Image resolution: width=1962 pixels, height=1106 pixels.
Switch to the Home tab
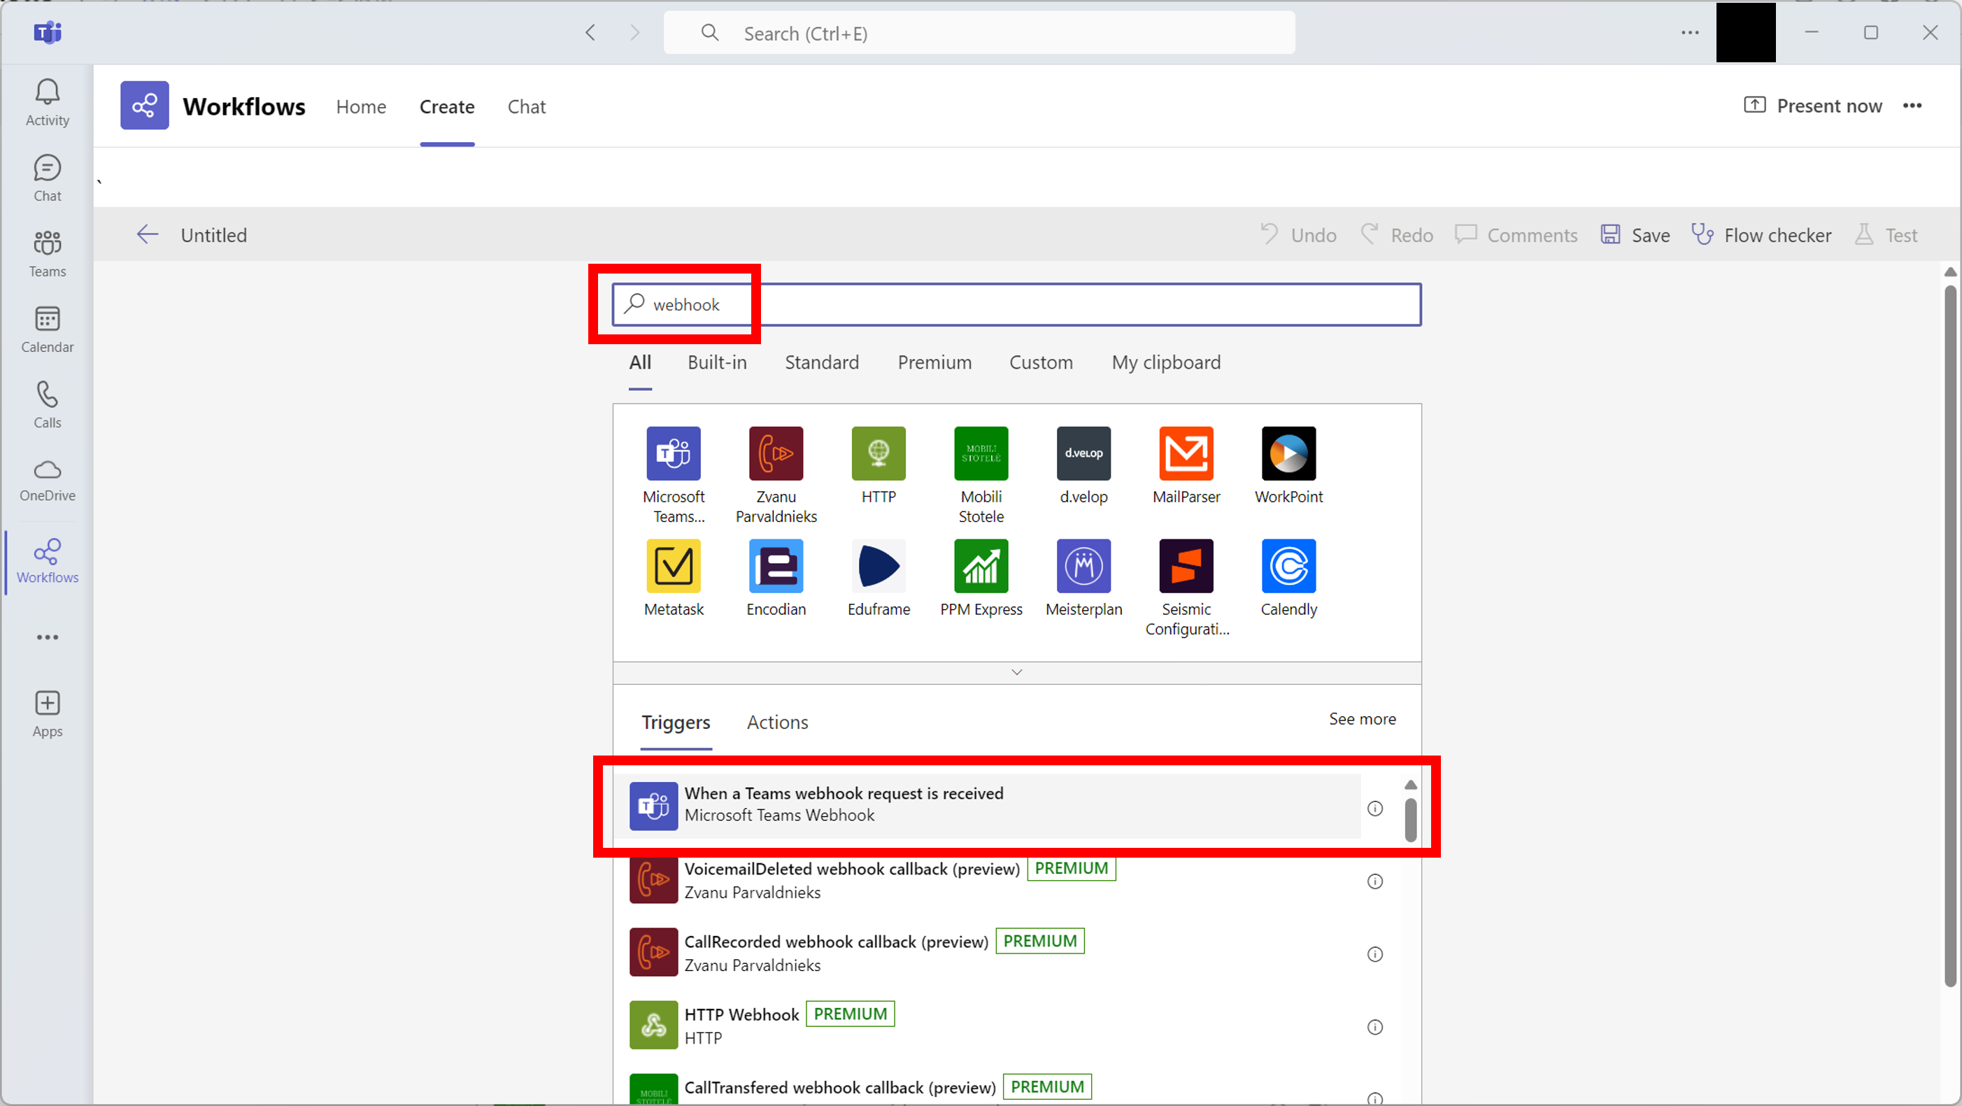tap(361, 106)
